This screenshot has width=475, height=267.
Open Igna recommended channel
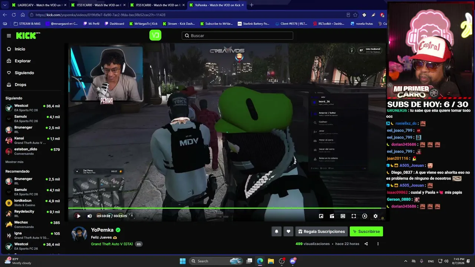33,235
